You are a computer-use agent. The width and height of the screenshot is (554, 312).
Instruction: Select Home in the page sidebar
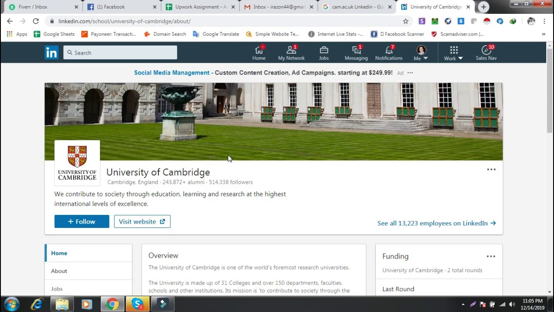click(89, 253)
